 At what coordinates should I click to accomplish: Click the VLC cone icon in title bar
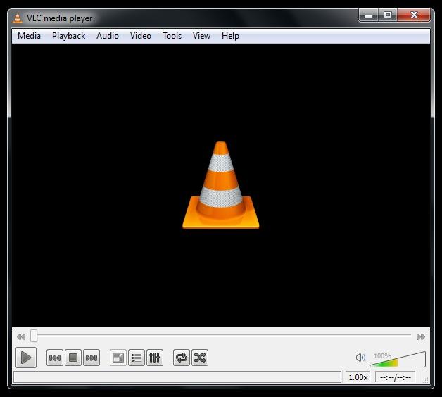18,18
